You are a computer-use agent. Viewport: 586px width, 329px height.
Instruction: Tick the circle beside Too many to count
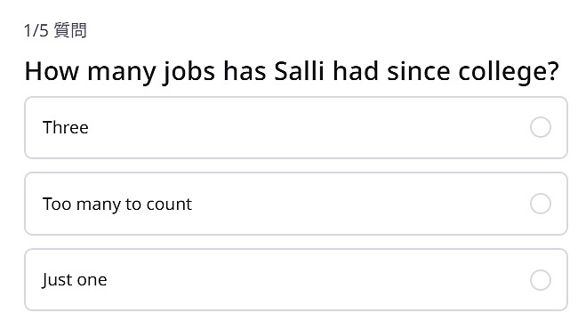(541, 204)
